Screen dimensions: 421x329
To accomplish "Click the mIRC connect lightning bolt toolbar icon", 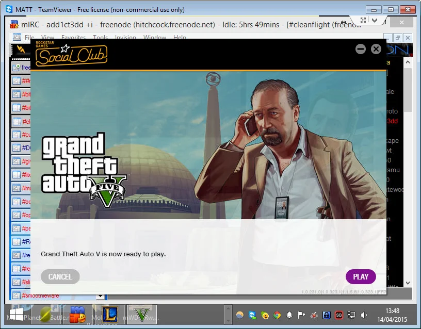I will click(21, 49).
